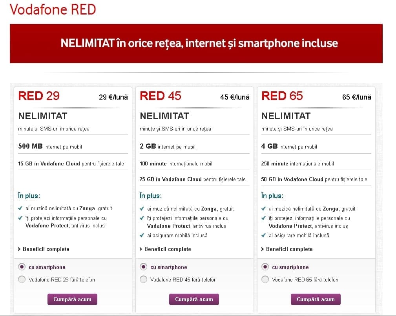Select 'cu smartphone' option for RED 29
The width and height of the screenshot is (396, 316).
tap(22, 267)
